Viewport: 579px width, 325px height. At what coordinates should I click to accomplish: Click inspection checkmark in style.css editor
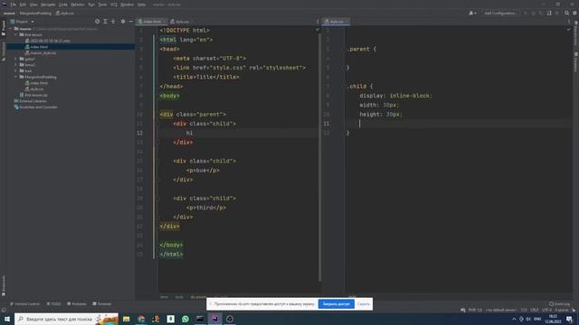[569, 30]
